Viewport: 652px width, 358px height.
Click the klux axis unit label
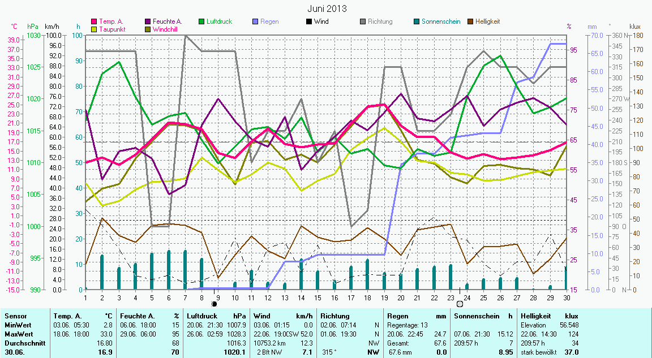point(635,27)
